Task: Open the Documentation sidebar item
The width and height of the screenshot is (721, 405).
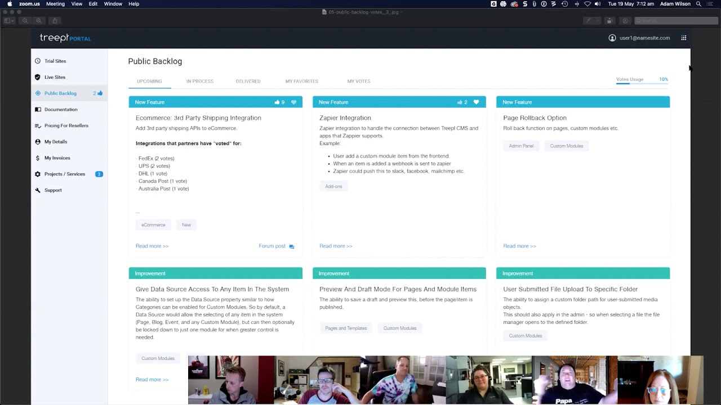Action: tap(61, 110)
